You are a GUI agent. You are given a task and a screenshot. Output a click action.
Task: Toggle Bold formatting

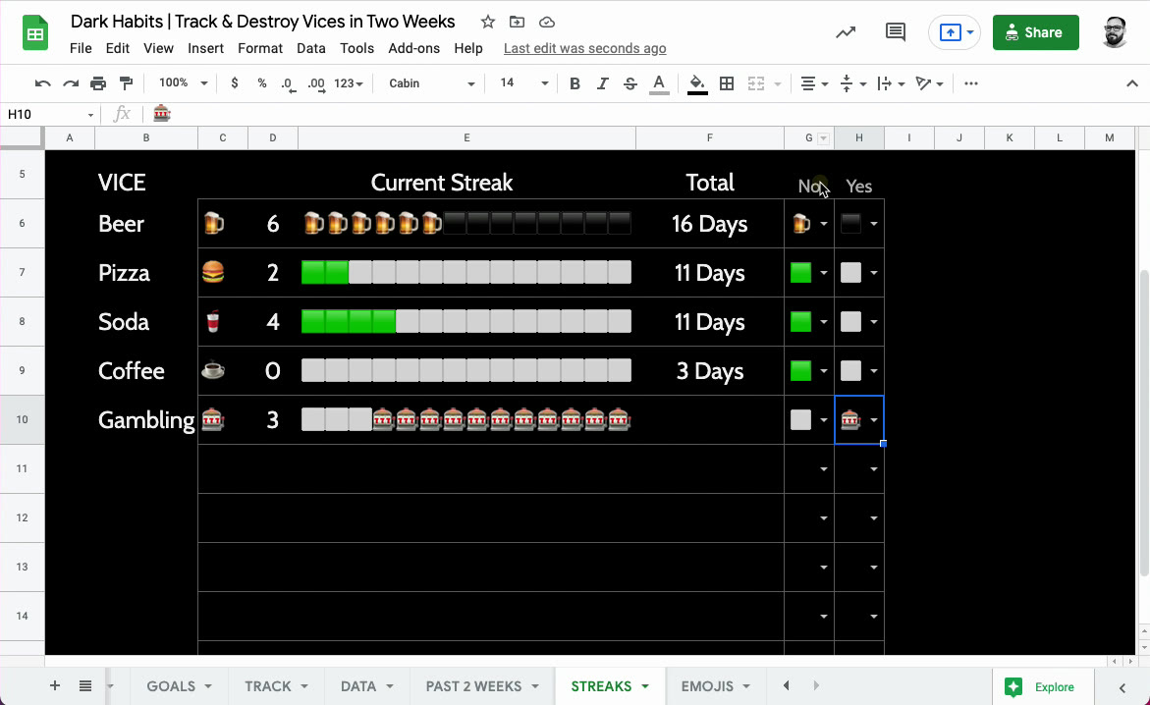[x=575, y=83]
